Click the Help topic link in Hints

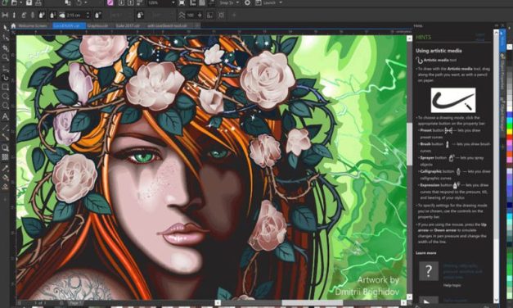[452, 285]
